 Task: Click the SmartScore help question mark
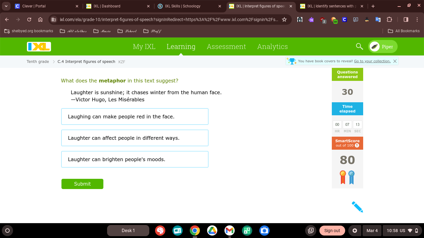(x=357, y=145)
